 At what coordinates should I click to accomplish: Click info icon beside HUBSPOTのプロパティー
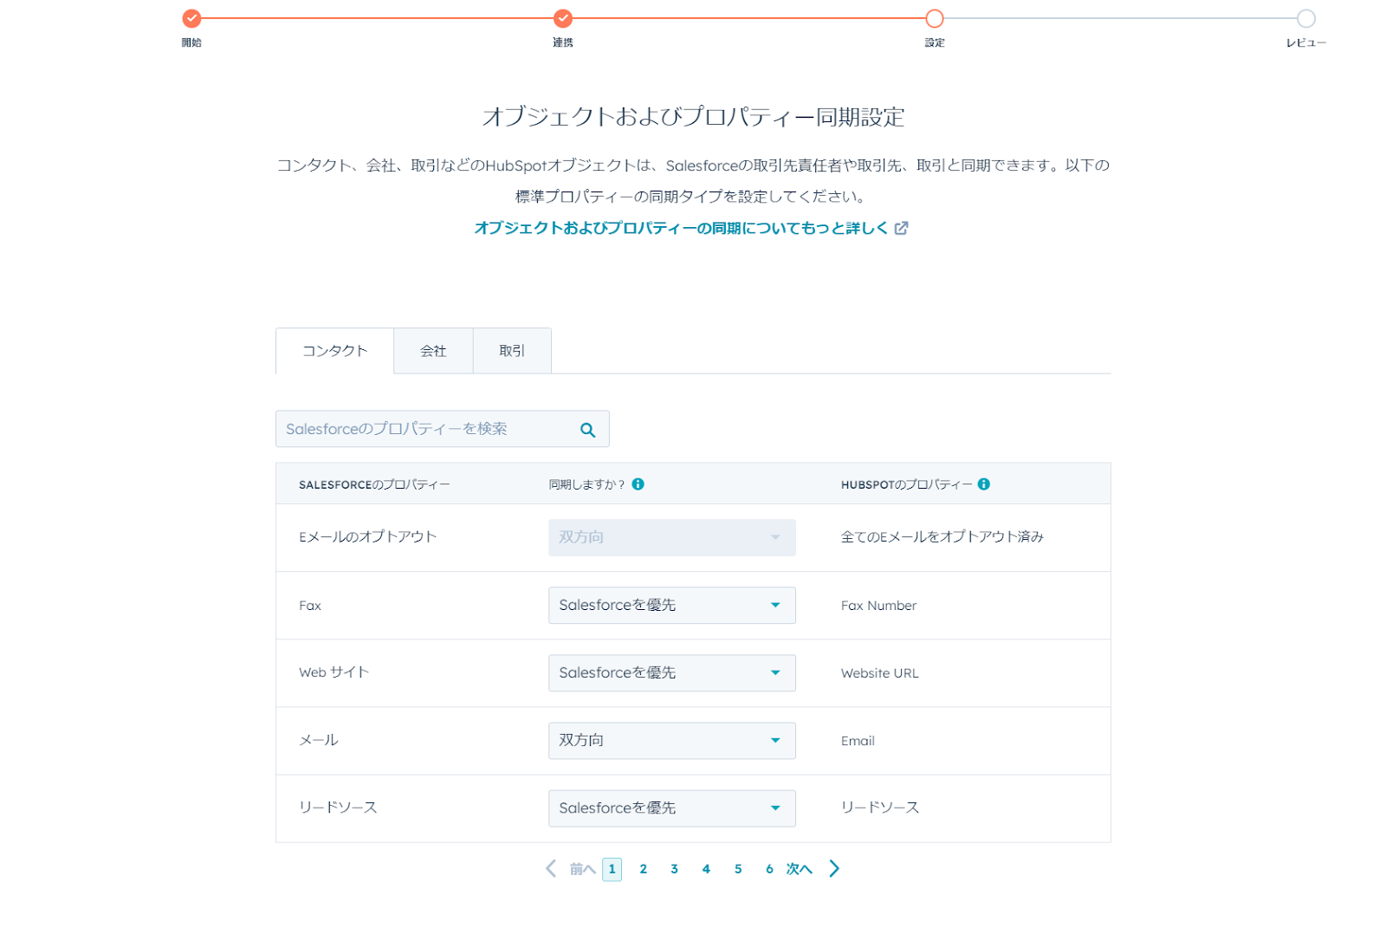point(984,484)
